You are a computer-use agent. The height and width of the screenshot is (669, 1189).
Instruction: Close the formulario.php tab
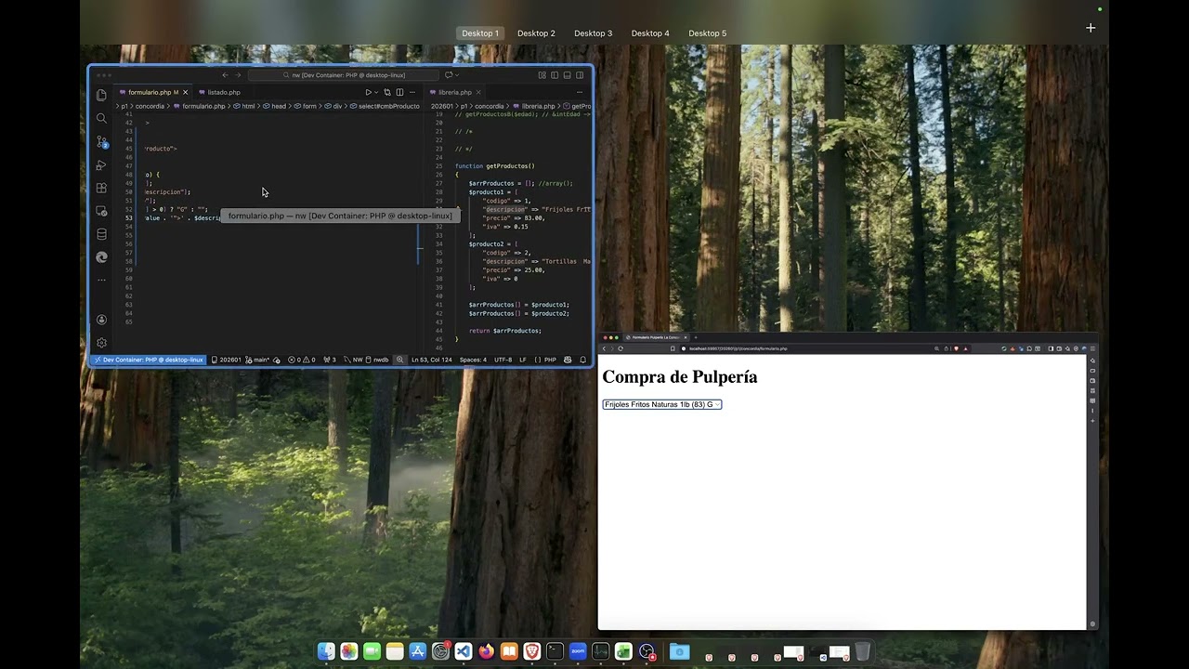185,92
